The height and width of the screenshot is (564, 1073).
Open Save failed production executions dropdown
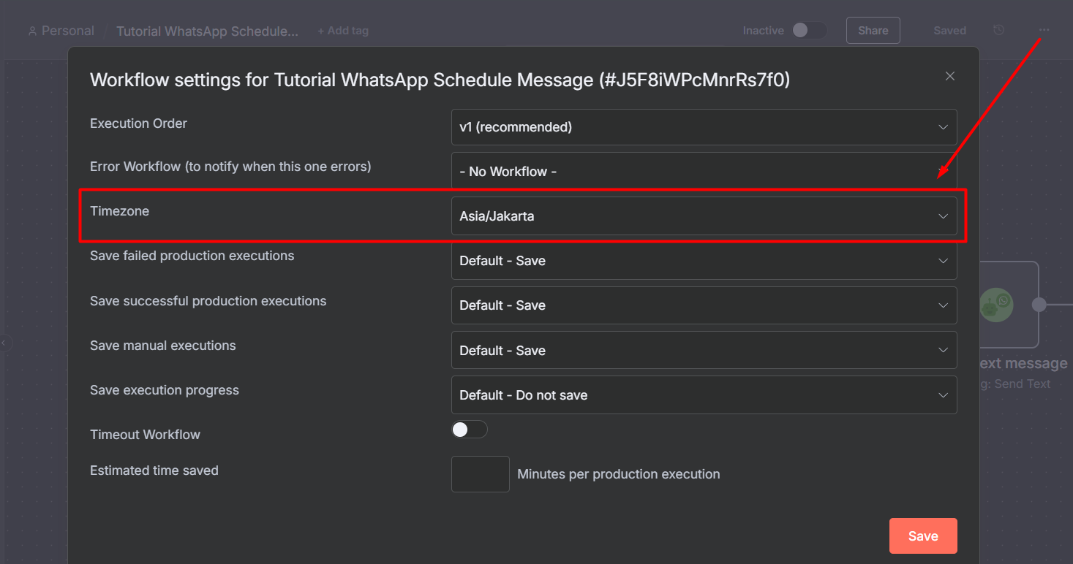point(704,261)
